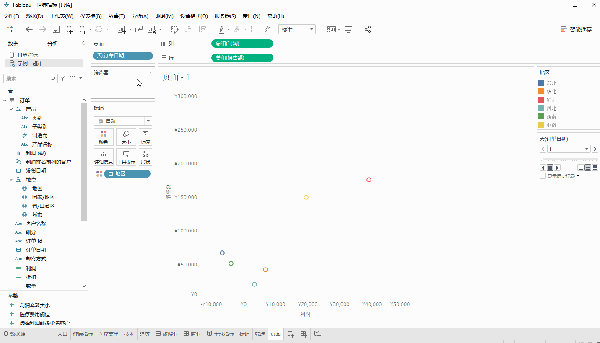The width and height of the screenshot is (600, 343).
Task: Click the filter icon beside data search
Action: [x=62, y=78]
